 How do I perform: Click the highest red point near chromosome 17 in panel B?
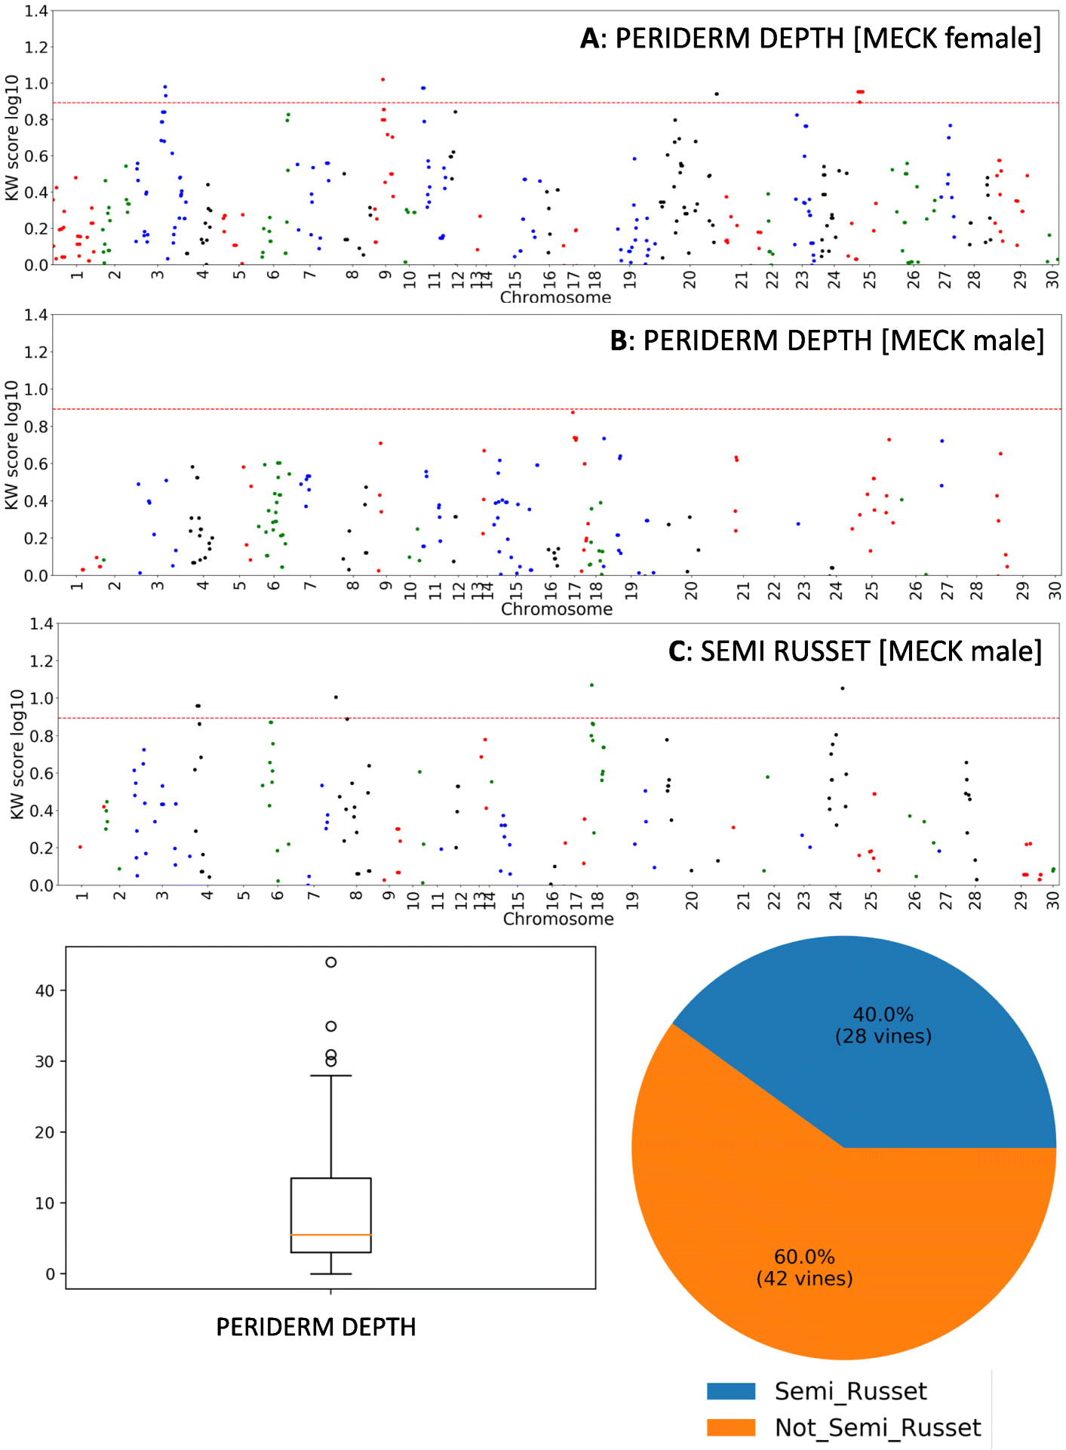pos(573,412)
